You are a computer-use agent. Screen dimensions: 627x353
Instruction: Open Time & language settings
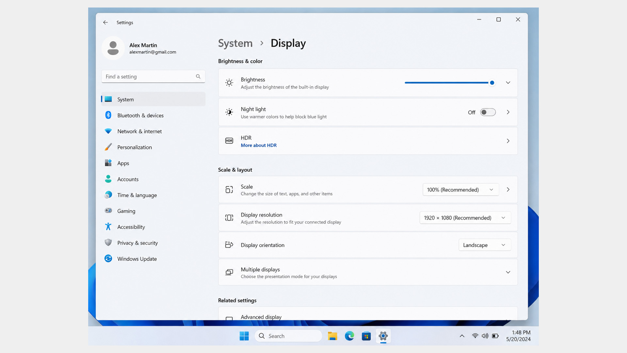coord(153,195)
